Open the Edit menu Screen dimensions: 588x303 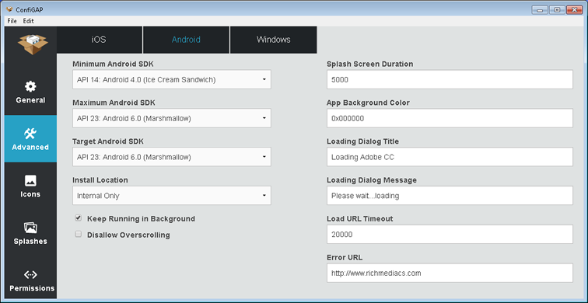point(29,21)
